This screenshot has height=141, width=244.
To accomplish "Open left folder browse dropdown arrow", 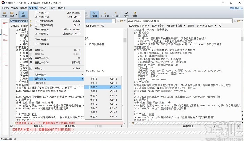I will 125,21.
